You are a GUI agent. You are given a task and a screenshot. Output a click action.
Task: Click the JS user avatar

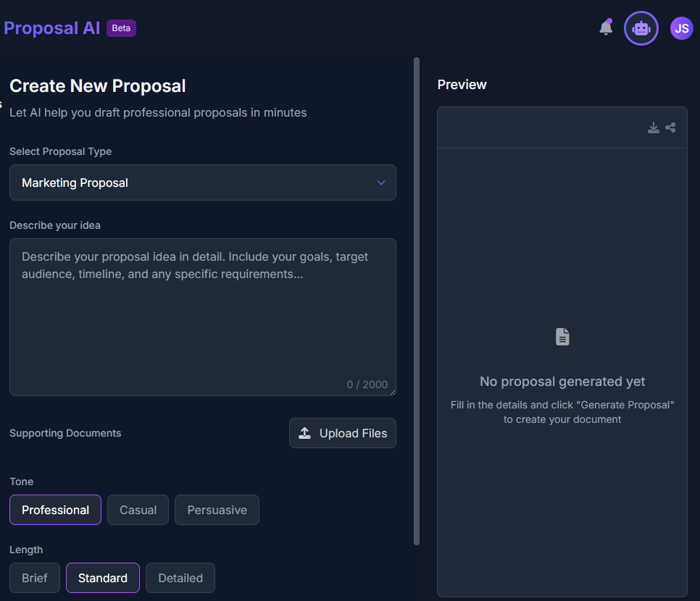[x=681, y=28]
